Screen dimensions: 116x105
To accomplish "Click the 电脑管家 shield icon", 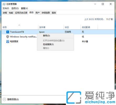I will coord(8,41).
